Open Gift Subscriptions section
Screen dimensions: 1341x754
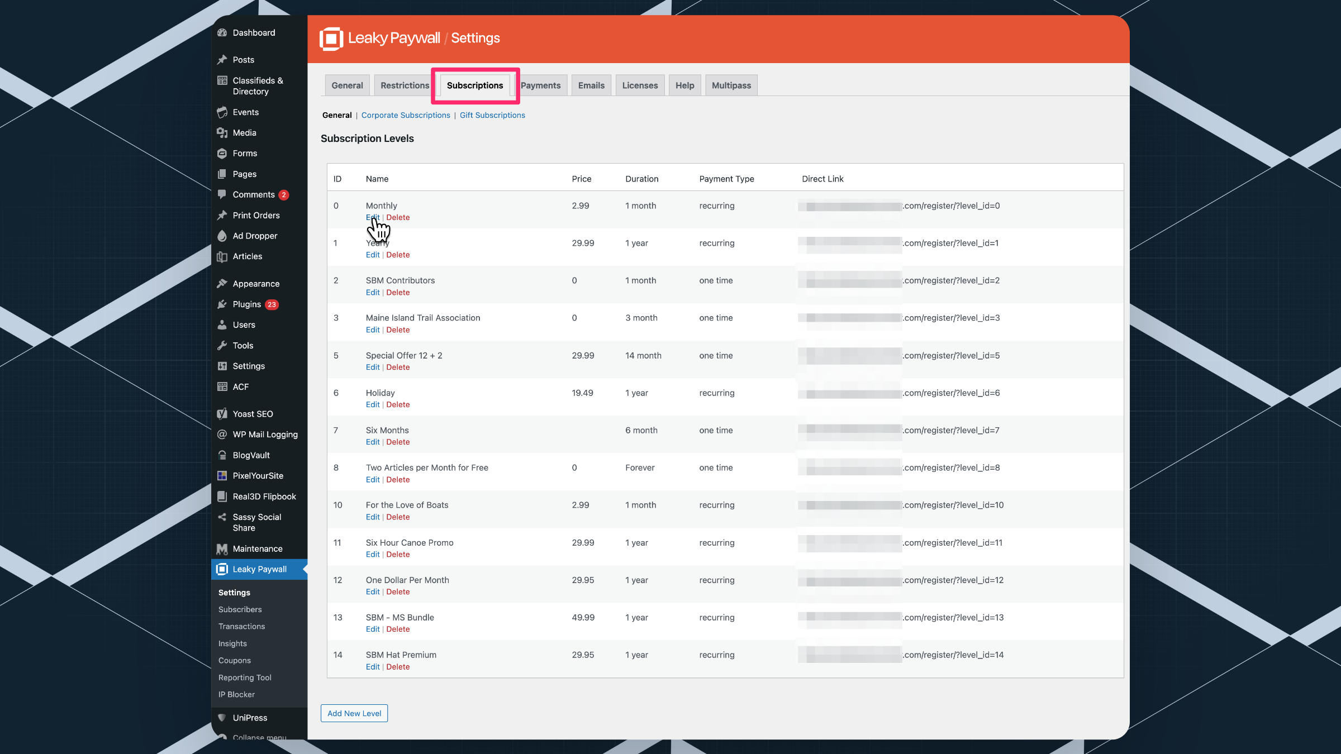coord(493,115)
